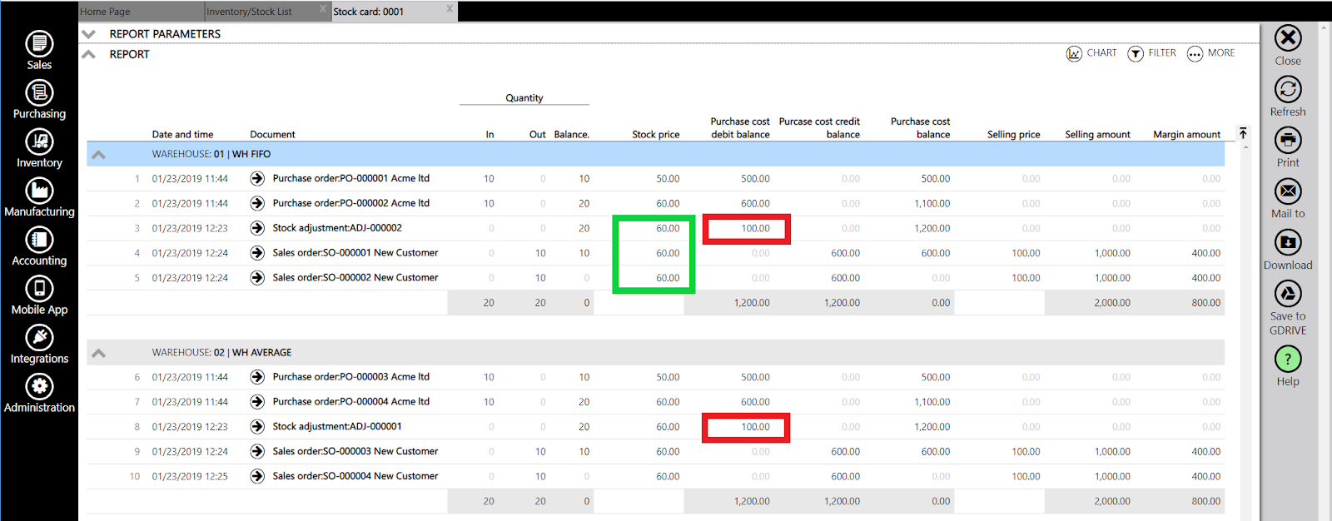Expand the REPORT PARAMETERS section

click(88, 34)
